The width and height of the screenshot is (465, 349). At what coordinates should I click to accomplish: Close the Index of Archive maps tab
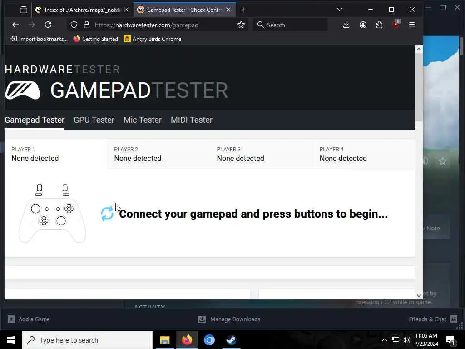[x=126, y=10]
